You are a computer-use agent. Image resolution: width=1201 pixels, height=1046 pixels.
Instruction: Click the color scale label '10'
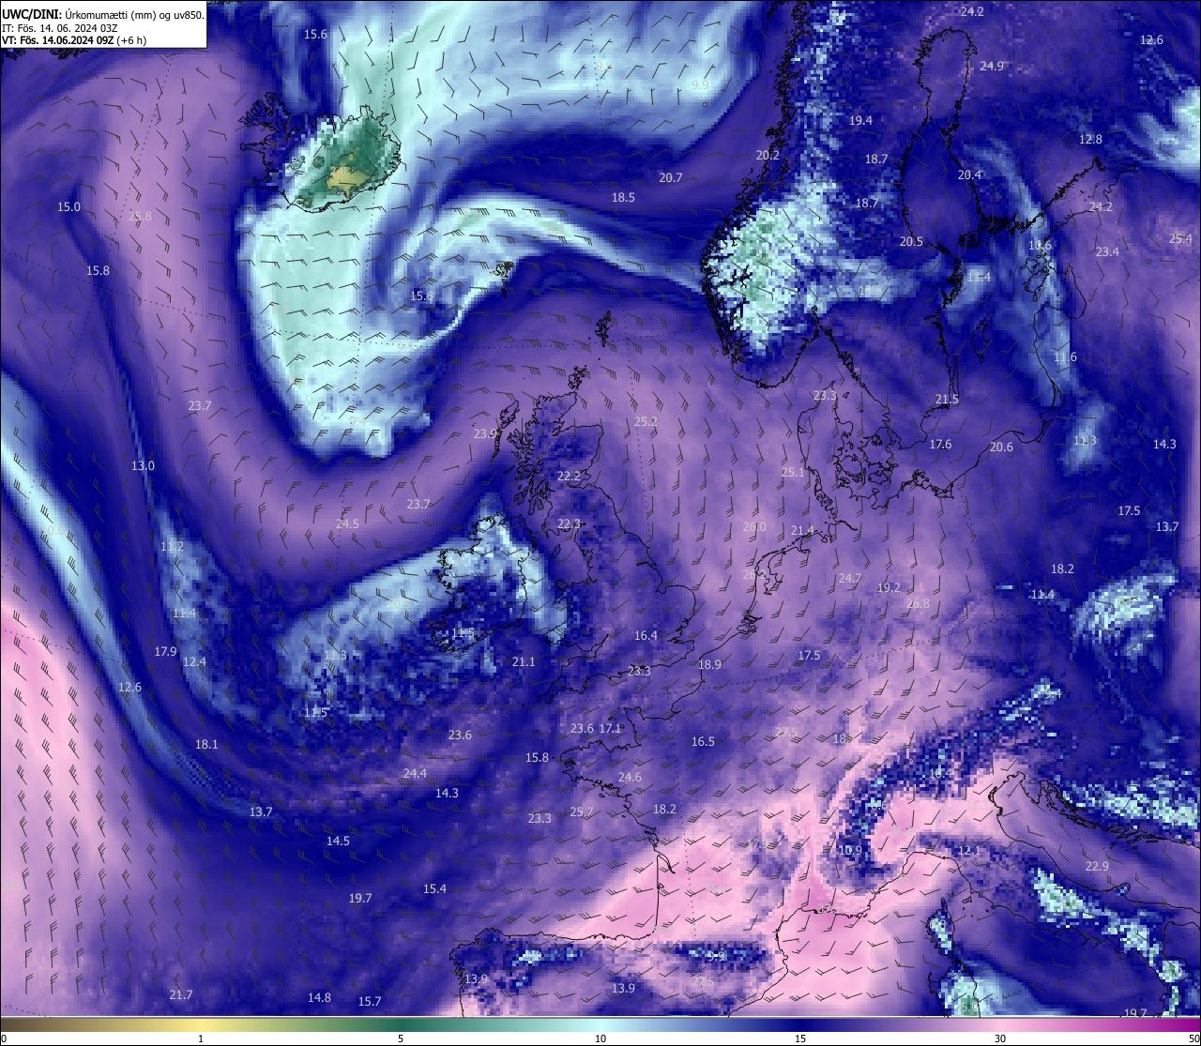[x=600, y=1038]
